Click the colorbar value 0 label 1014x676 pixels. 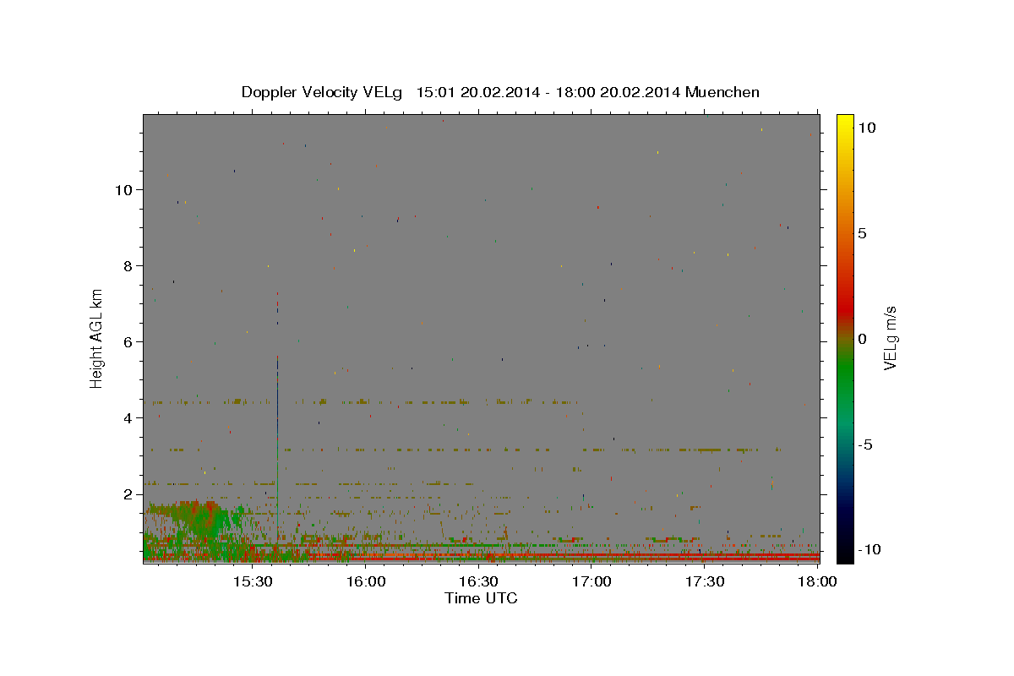[863, 339]
